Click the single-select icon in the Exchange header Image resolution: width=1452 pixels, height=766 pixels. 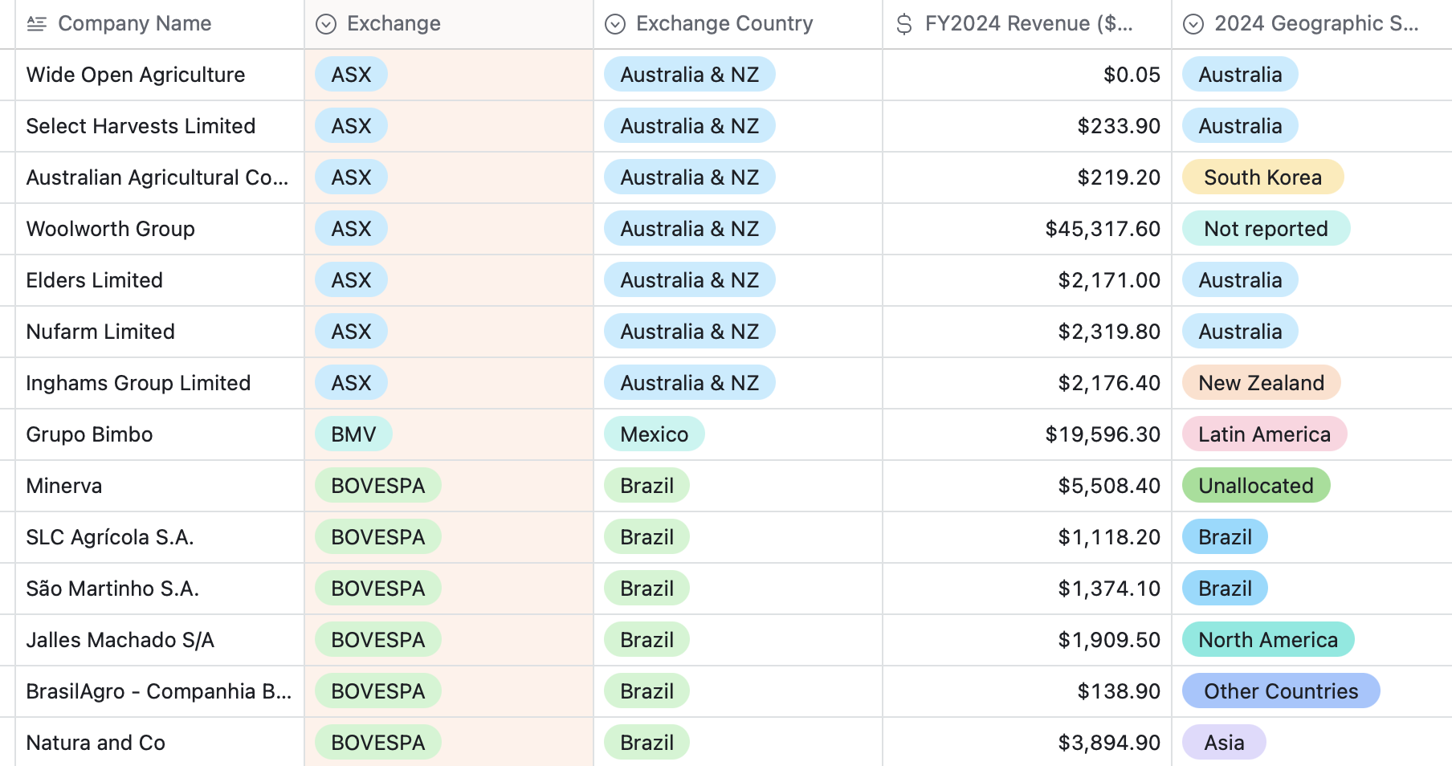point(326,24)
